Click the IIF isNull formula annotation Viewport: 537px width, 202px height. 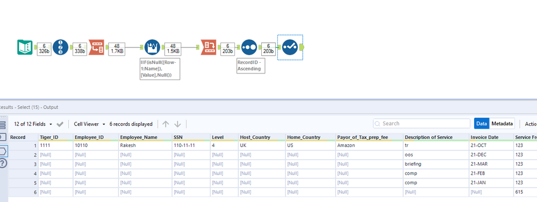click(160, 69)
